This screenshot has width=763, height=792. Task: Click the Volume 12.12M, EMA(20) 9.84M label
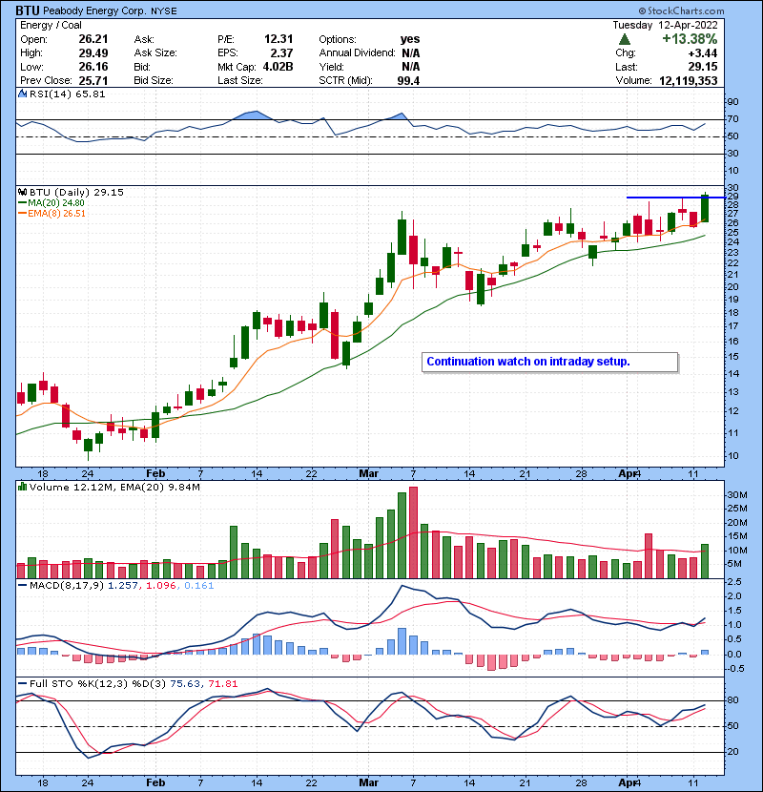pos(114,487)
